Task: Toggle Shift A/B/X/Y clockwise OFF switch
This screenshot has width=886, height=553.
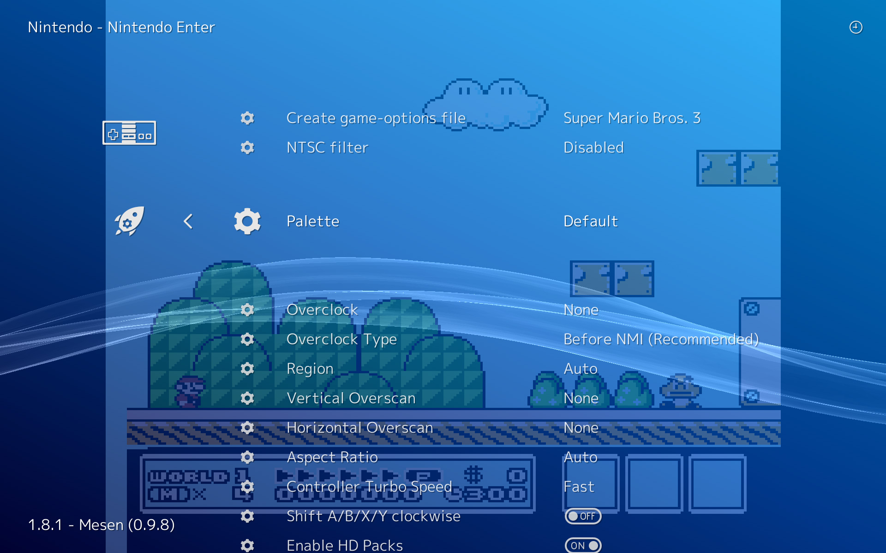Action: pos(583,516)
